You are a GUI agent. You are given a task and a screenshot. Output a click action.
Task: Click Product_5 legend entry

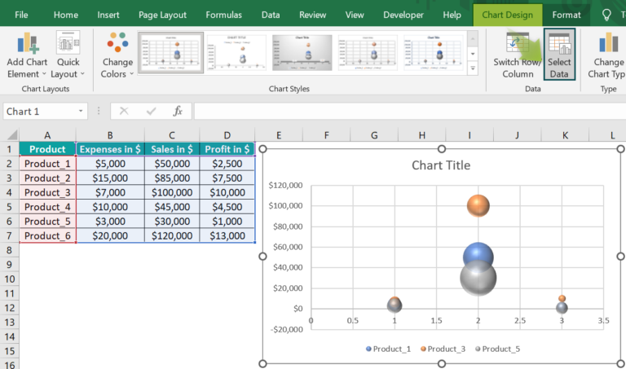coord(497,349)
